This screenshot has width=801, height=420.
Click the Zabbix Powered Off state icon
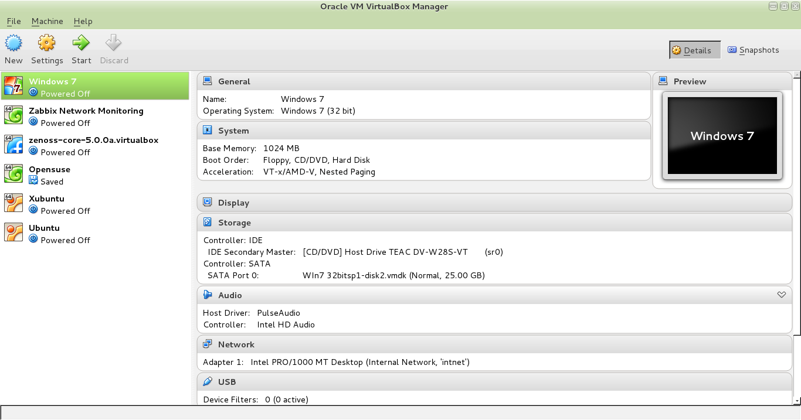point(33,122)
